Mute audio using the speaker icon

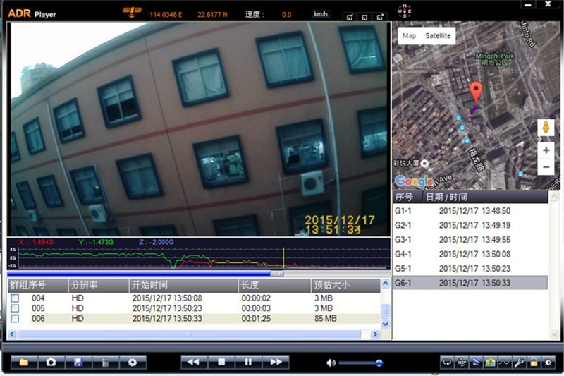331,363
